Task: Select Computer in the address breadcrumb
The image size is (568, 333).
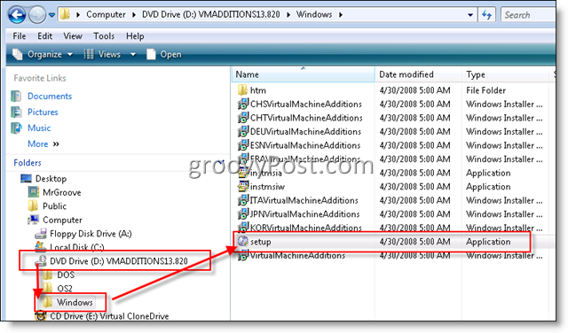Action: (x=106, y=15)
